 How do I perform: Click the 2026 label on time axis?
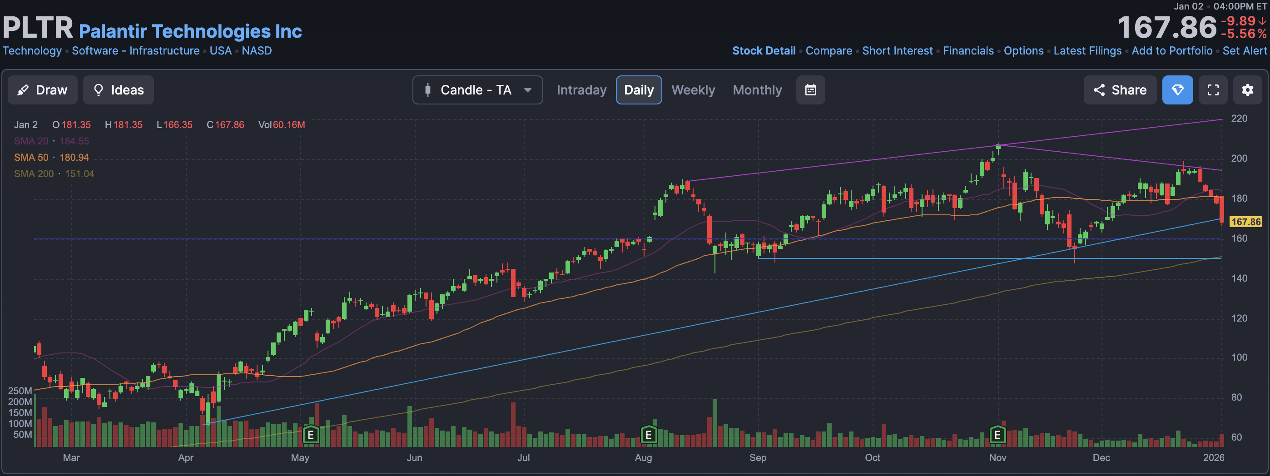pyautogui.click(x=1213, y=457)
